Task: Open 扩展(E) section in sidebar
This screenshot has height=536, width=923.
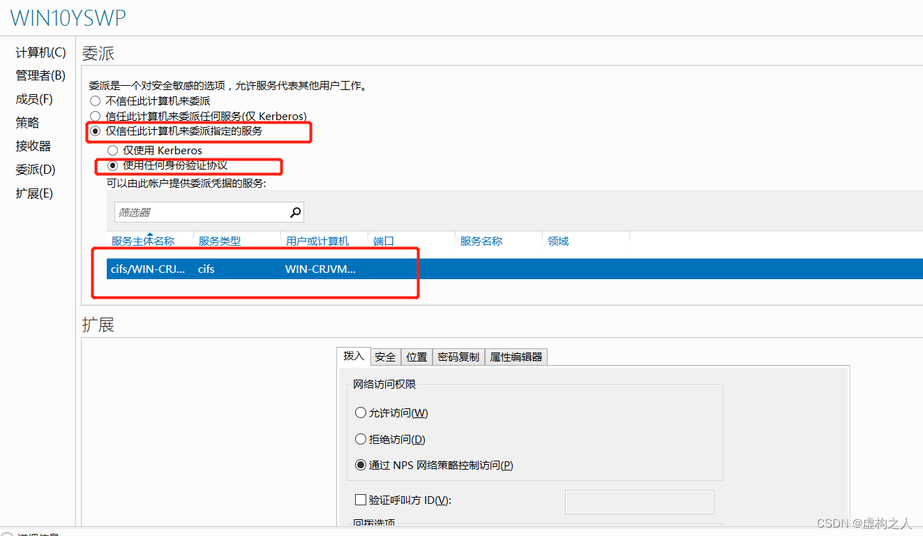Action: pos(34,193)
